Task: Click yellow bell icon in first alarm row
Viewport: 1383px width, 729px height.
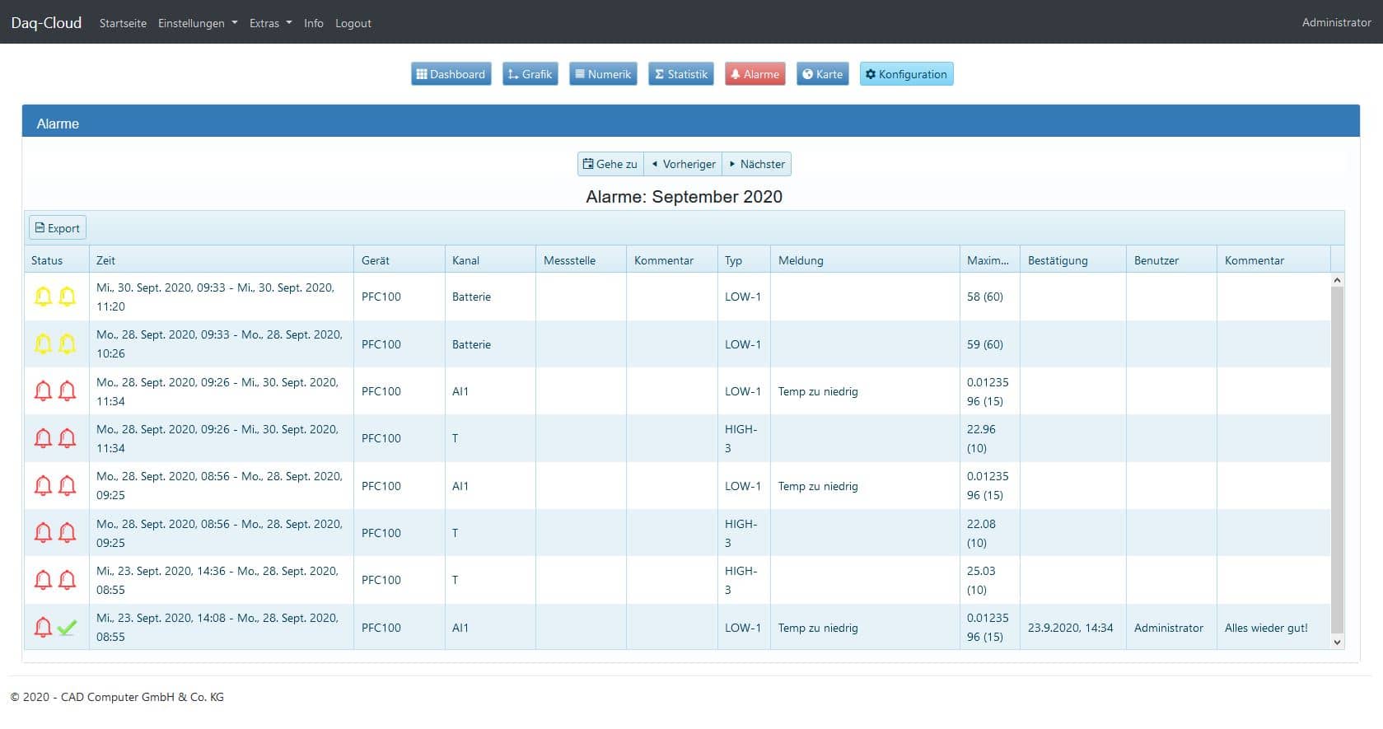Action: (43, 297)
